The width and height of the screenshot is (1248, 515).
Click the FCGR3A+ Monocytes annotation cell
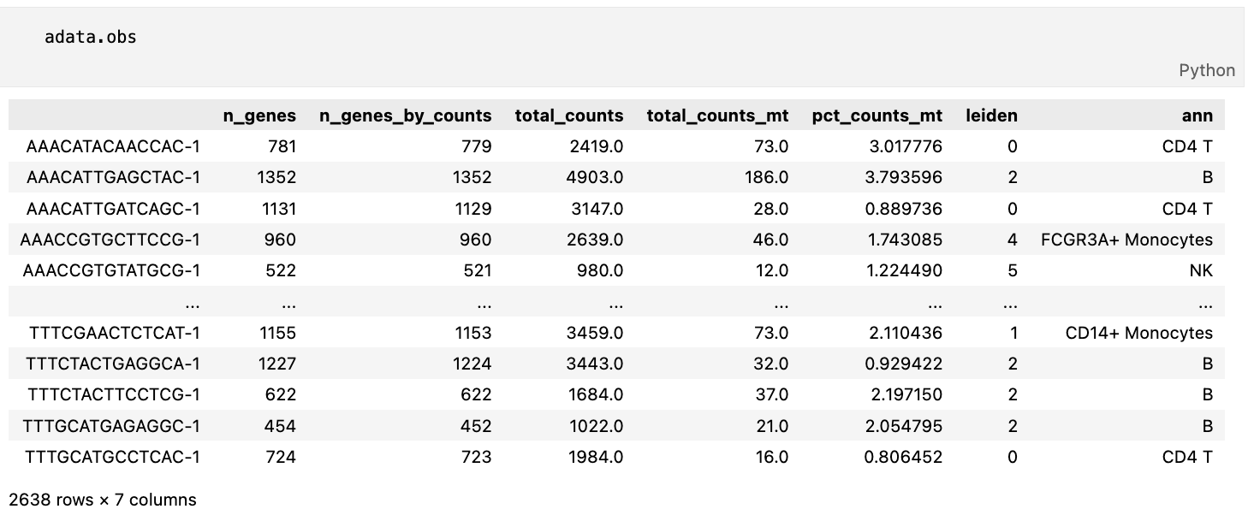[x=1126, y=240]
